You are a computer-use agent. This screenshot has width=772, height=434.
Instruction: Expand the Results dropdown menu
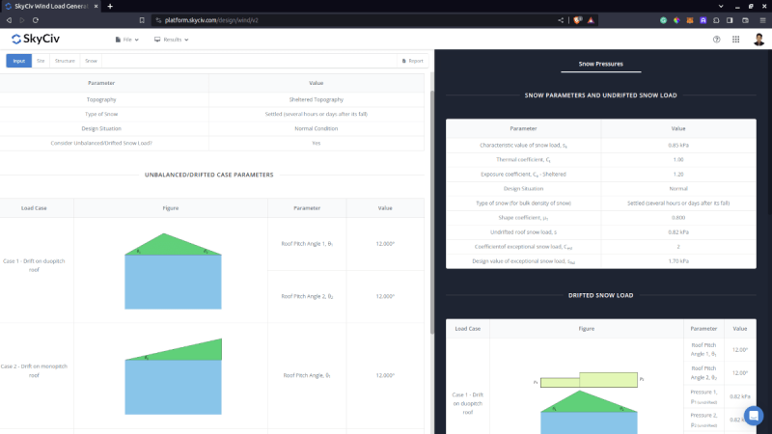pyautogui.click(x=170, y=40)
